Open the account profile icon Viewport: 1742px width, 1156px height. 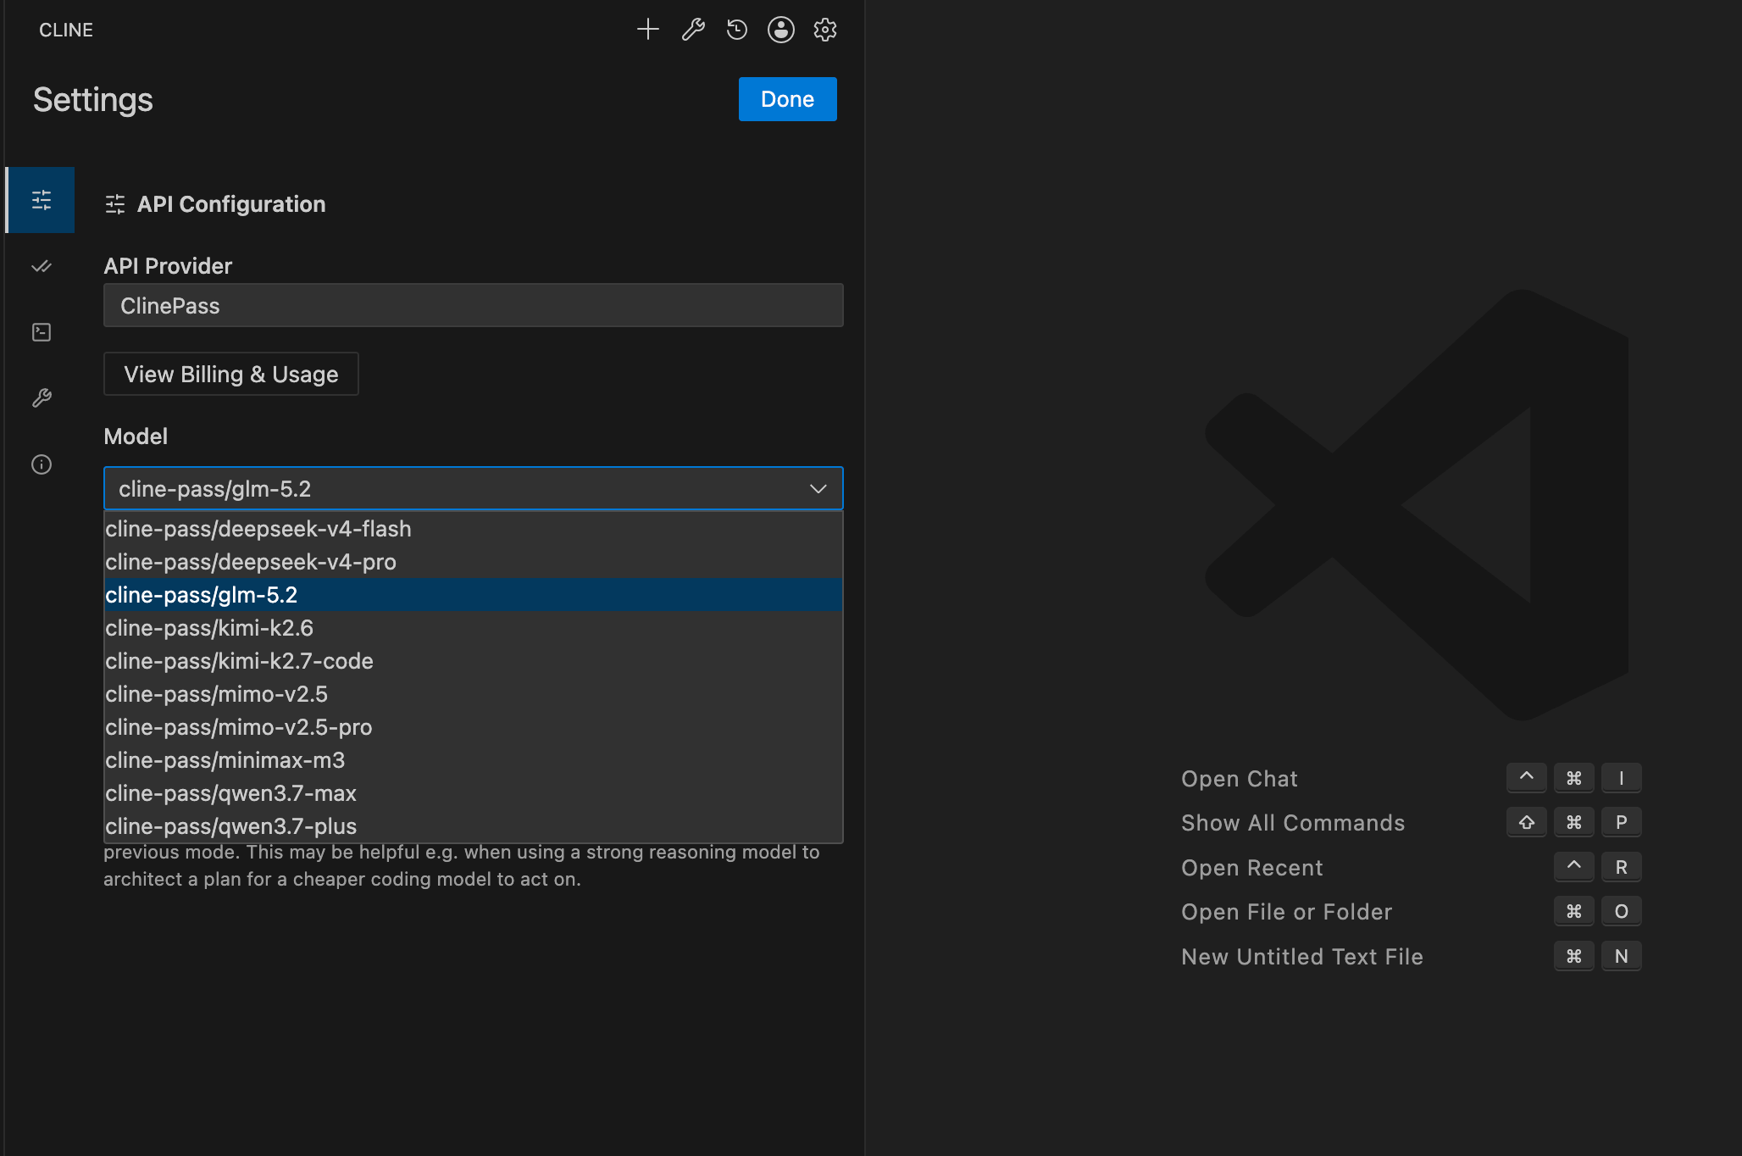click(x=781, y=30)
